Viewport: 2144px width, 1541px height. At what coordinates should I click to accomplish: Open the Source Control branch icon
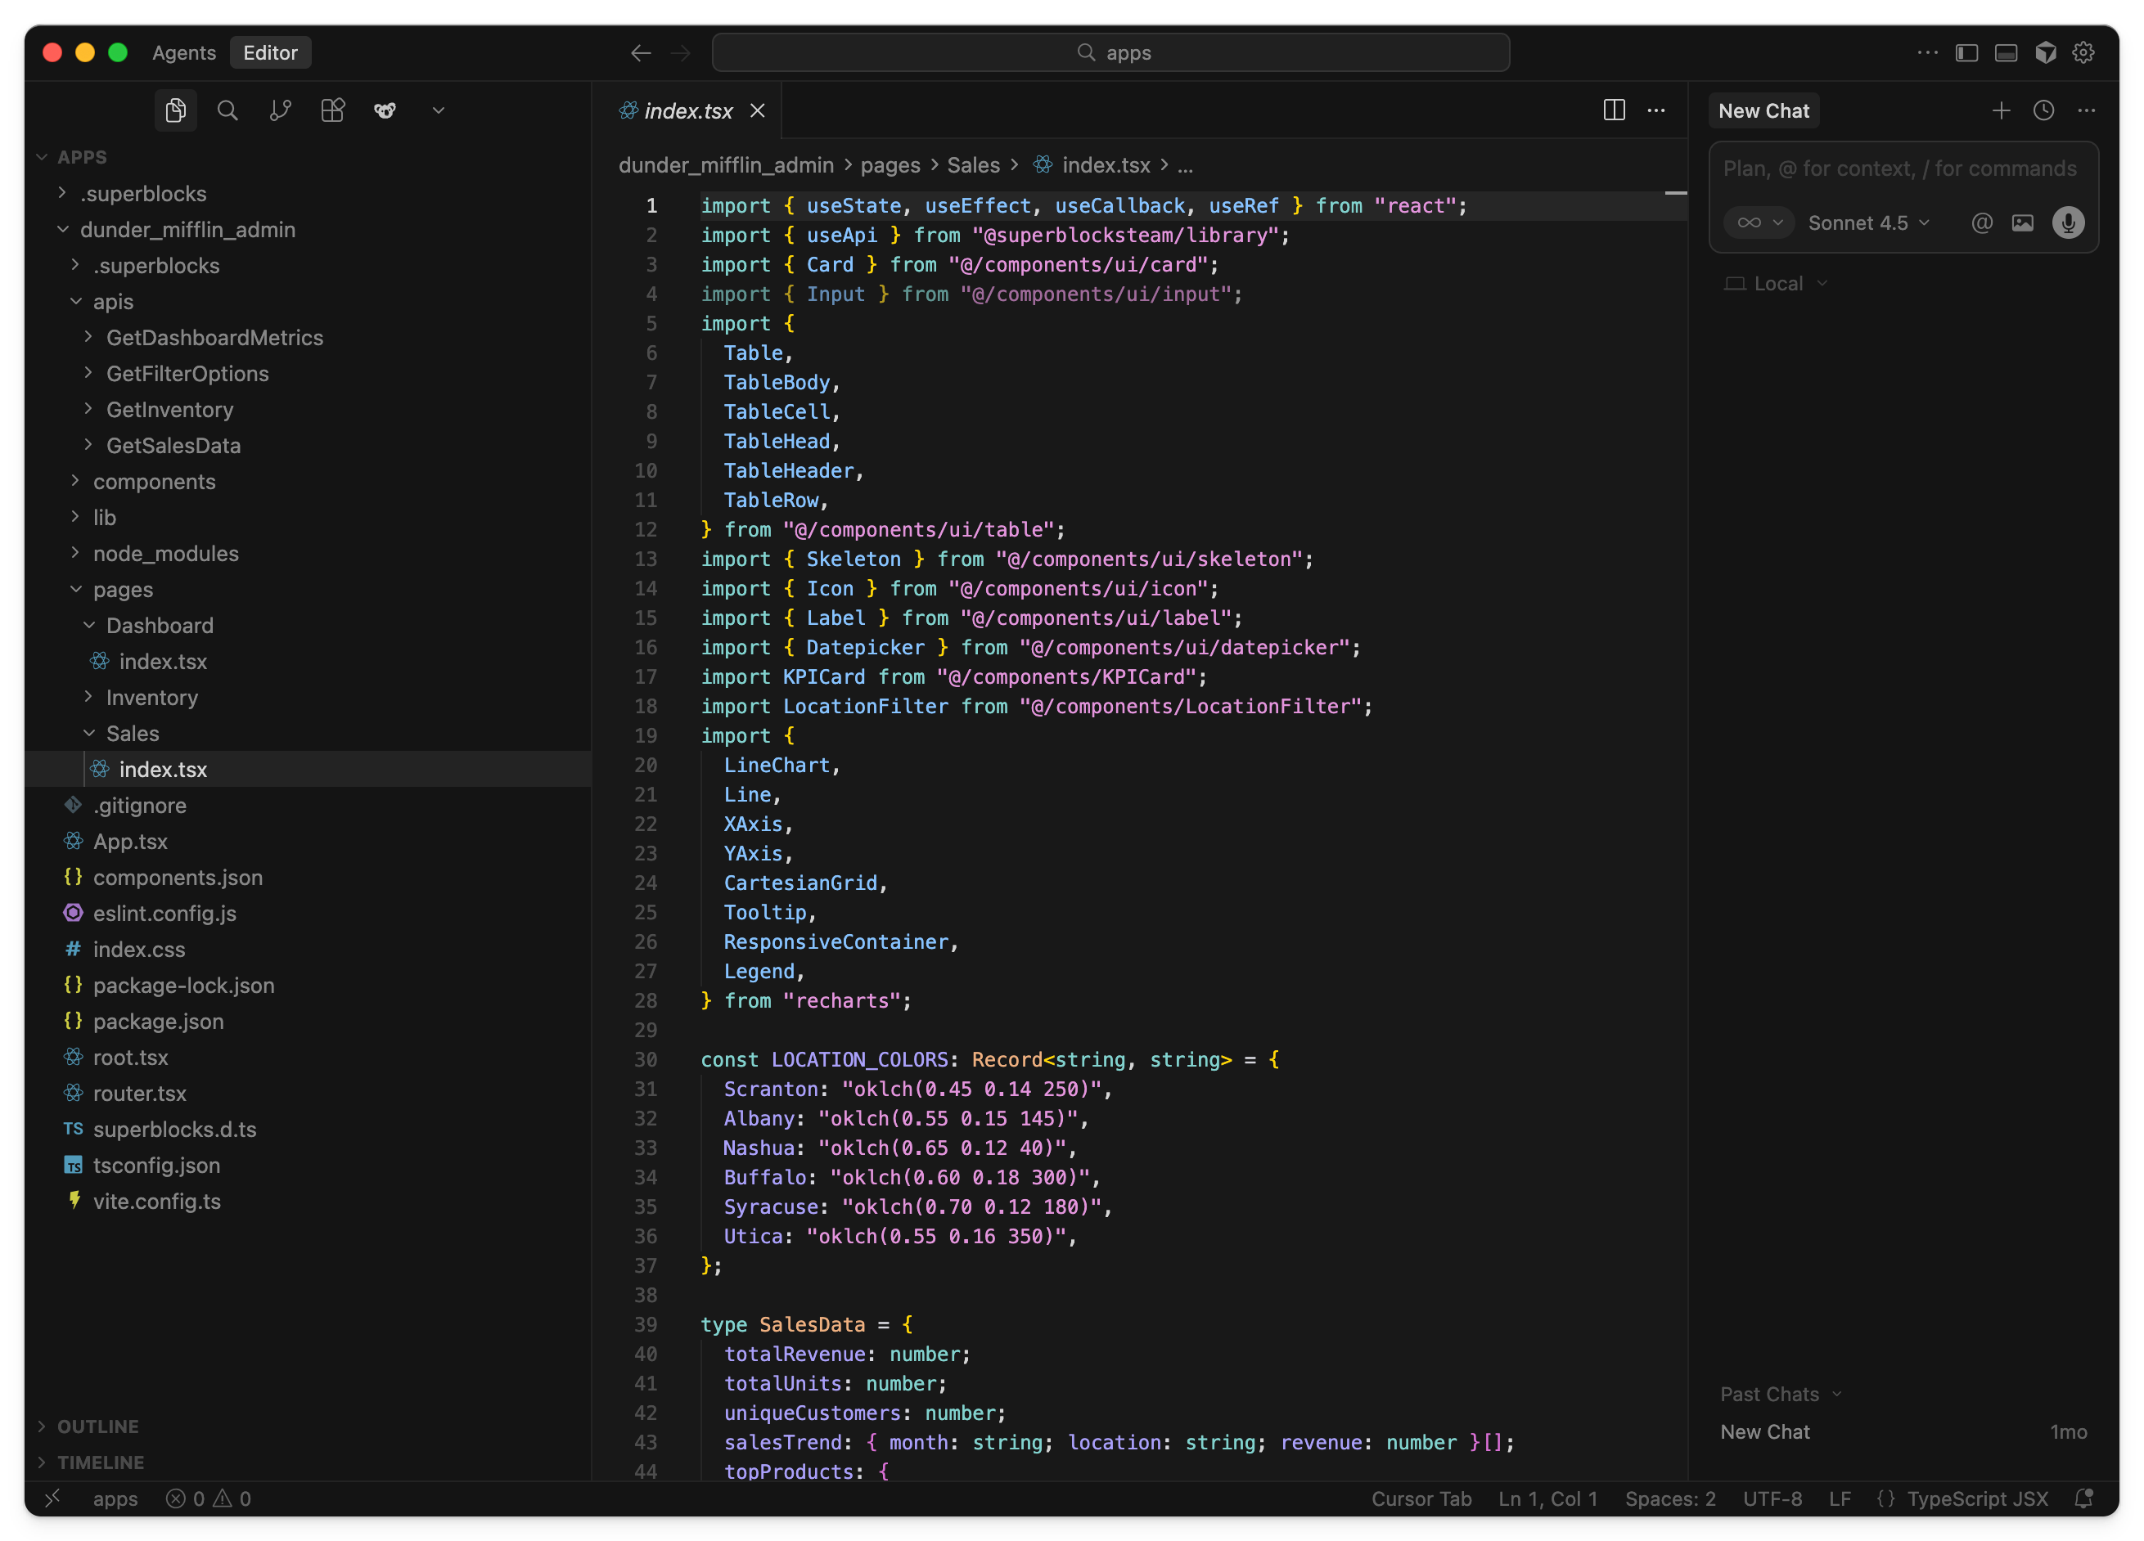point(280,110)
